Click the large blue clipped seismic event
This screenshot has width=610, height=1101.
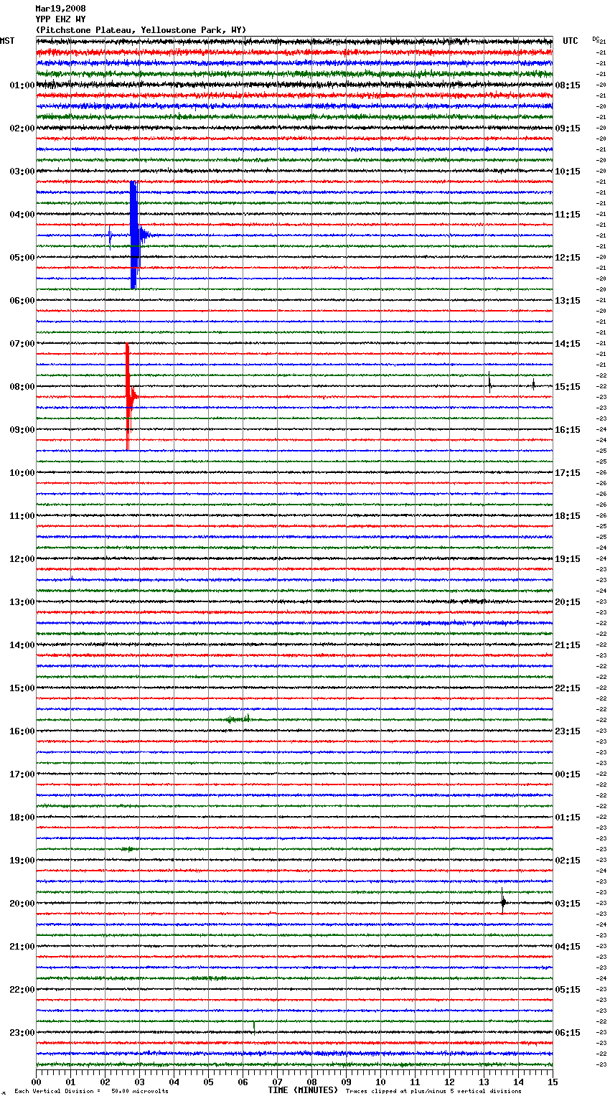click(x=134, y=235)
